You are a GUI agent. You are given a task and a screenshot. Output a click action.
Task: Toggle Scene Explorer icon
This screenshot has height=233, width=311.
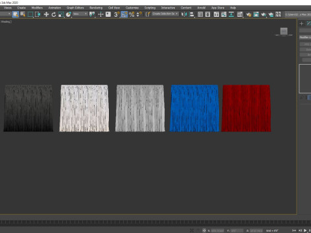click(200, 14)
